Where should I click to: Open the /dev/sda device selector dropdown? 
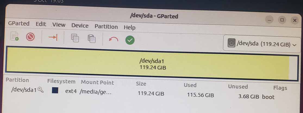pyautogui.click(x=262, y=44)
